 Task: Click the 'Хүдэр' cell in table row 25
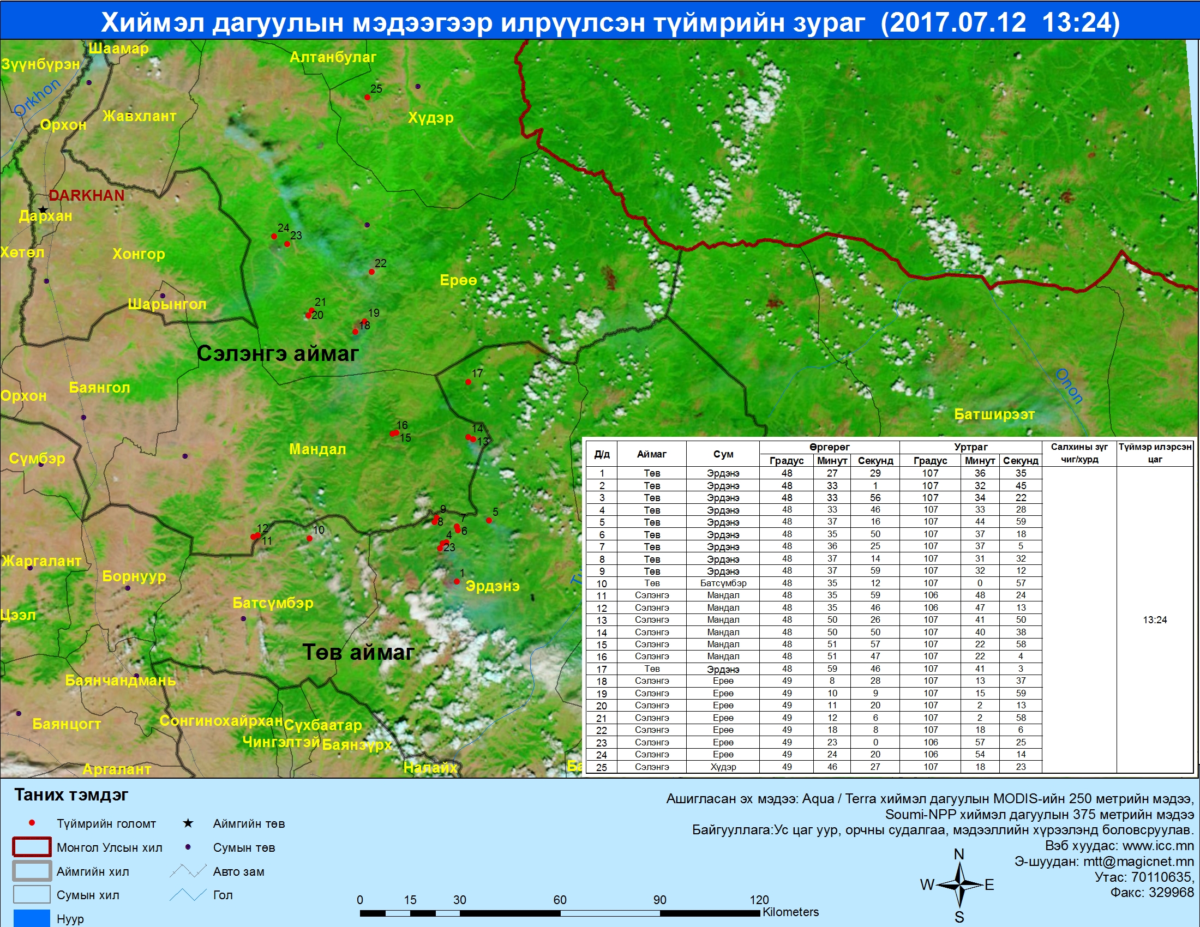pyautogui.click(x=723, y=767)
